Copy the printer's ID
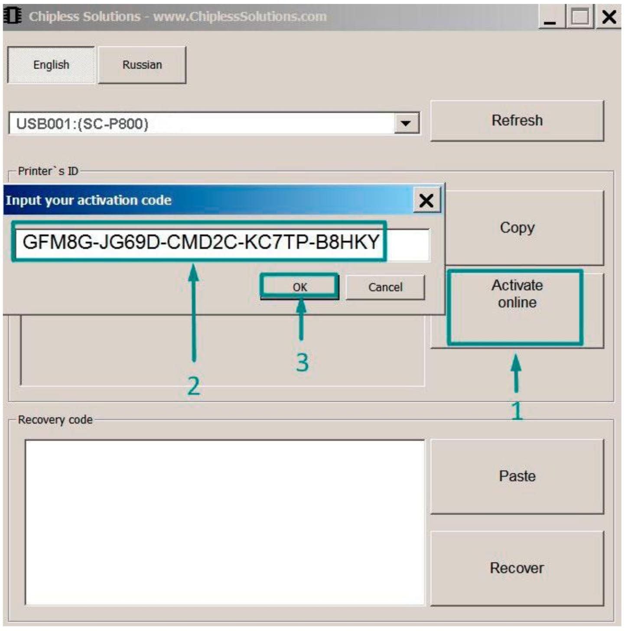This screenshot has height=631, width=625. point(517,228)
